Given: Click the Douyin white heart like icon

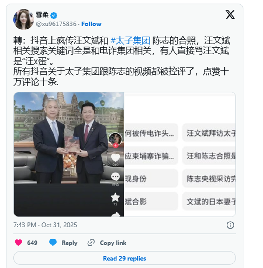Looking at the screenshot, I should point(116,158).
